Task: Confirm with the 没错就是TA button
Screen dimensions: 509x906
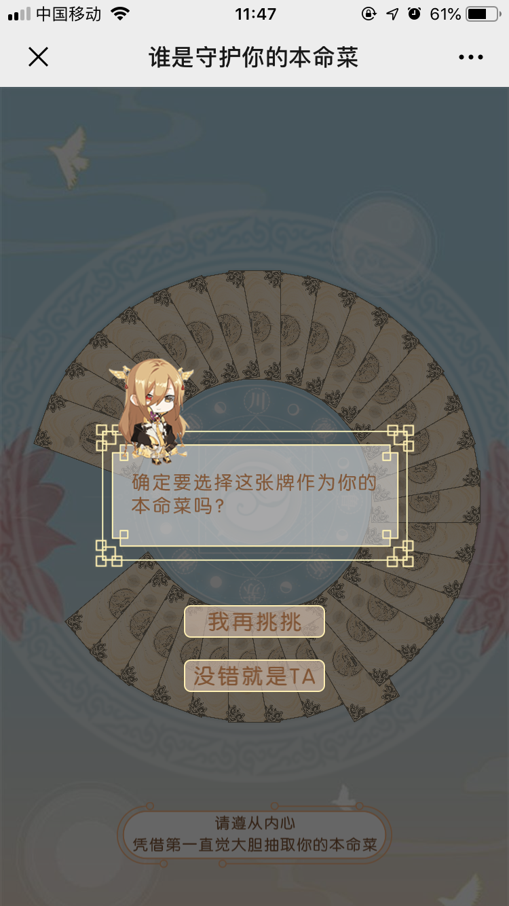Action: click(254, 676)
